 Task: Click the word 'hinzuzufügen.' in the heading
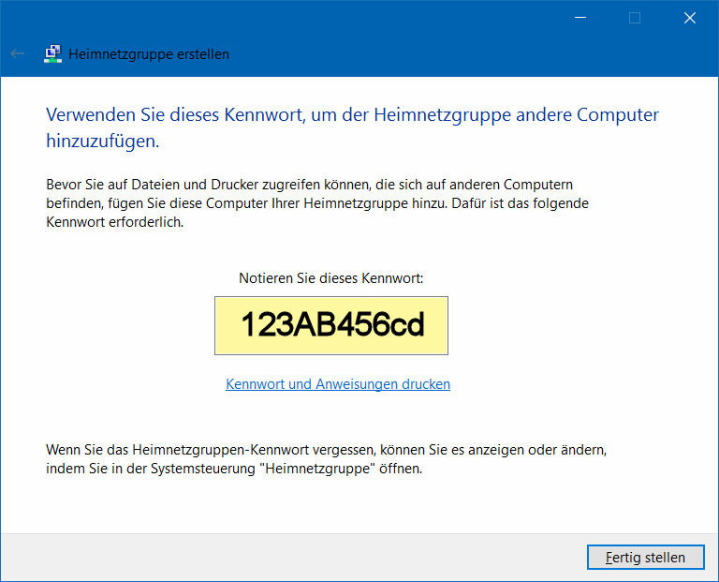pos(102,142)
